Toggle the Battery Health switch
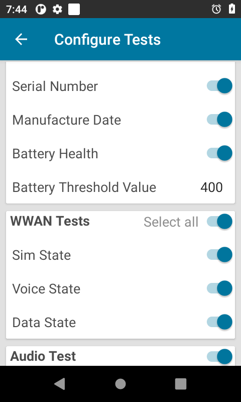 [219, 153]
